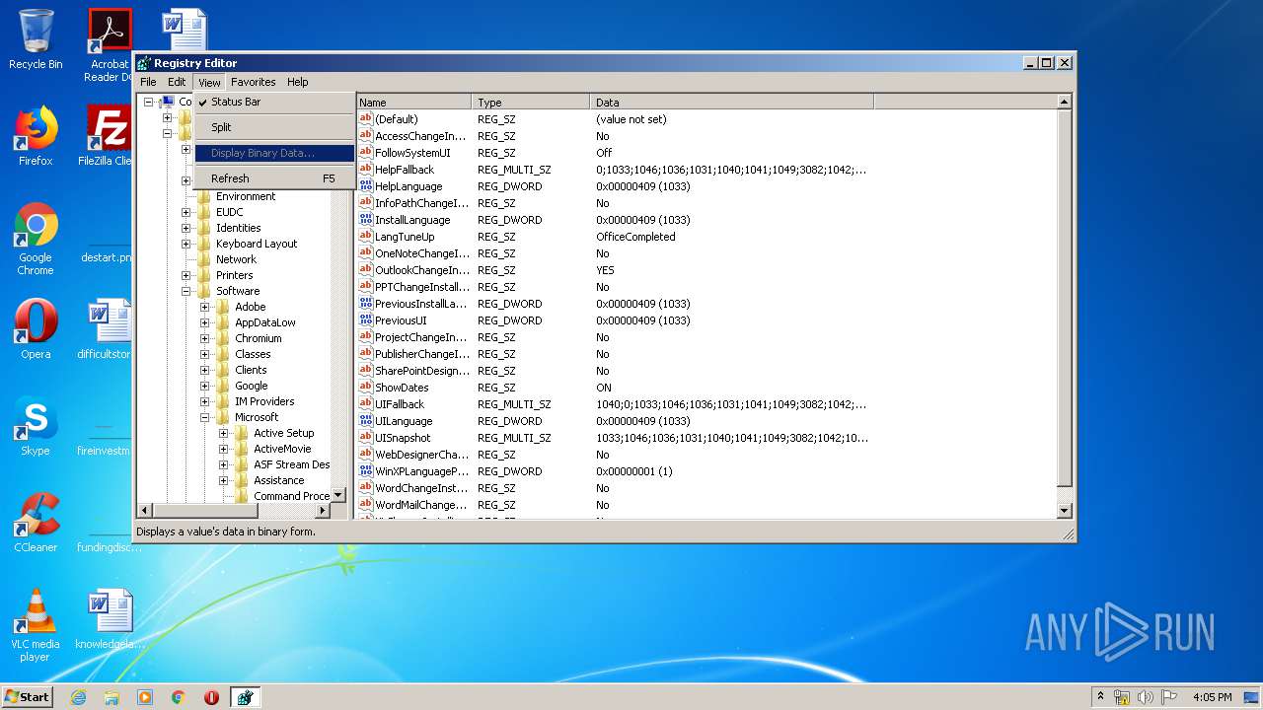Open the knowledgela Word document icon
Screen dimensions: 1263x710
coord(110,619)
